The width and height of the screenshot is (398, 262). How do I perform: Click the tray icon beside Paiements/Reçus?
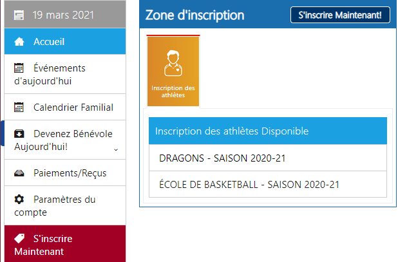tap(19, 173)
